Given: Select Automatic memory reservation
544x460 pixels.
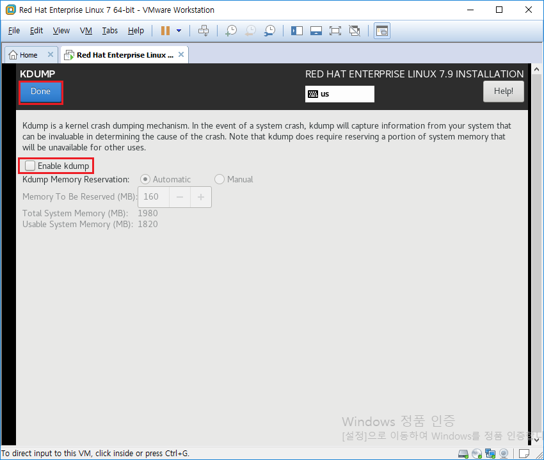Looking at the screenshot, I should 145,179.
